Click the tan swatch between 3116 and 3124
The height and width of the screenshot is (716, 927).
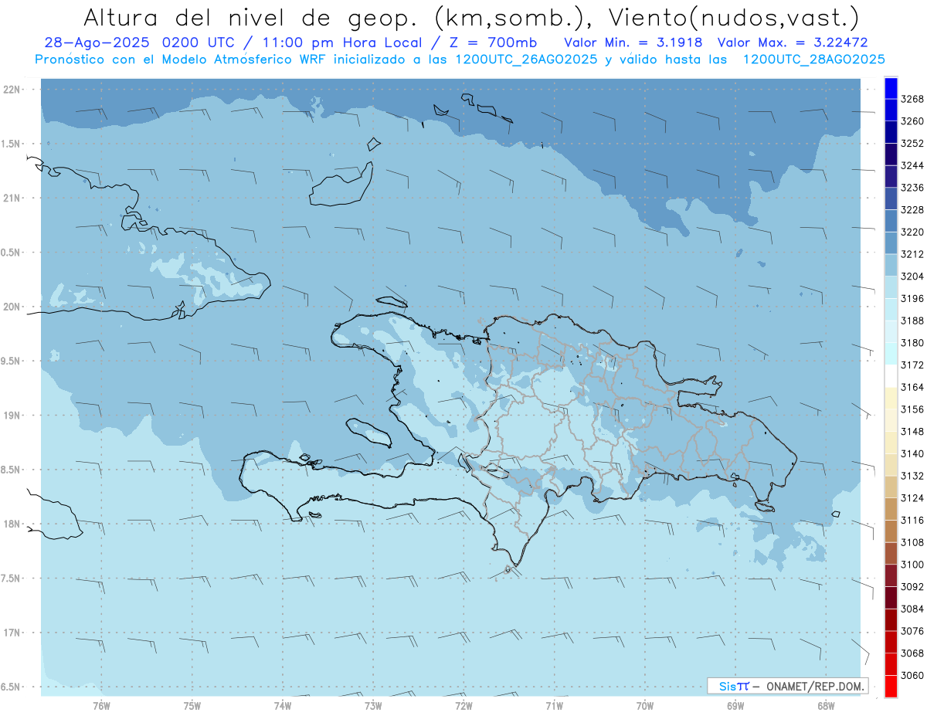(x=890, y=509)
